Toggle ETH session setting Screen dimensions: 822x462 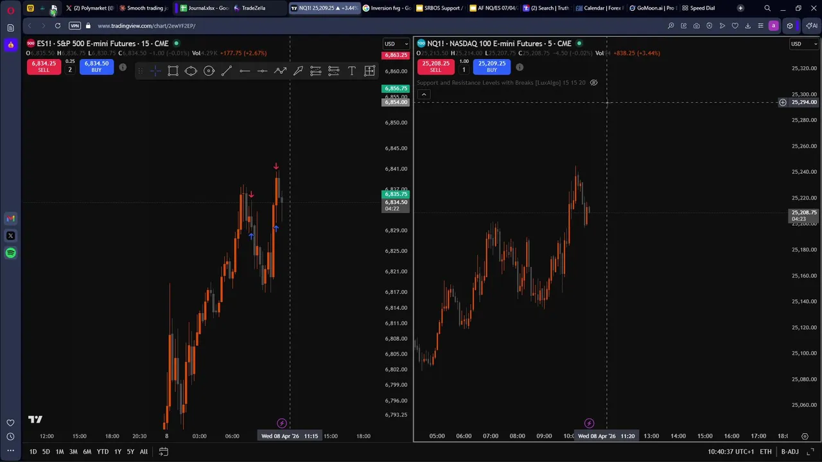point(765,452)
